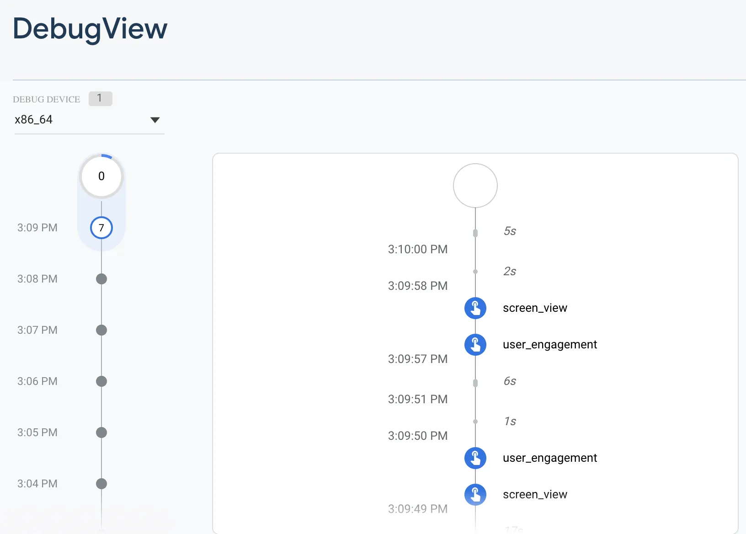Click the 3:05 PM timeline dot

[x=101, y=433]
